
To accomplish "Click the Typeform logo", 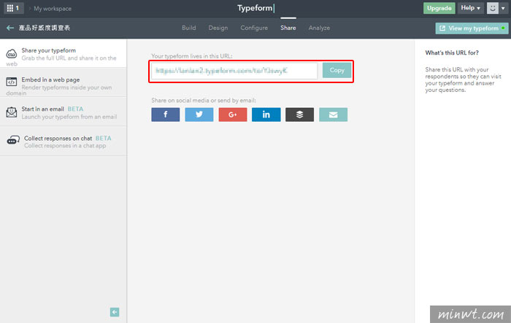I will click(x=255, y=8).
